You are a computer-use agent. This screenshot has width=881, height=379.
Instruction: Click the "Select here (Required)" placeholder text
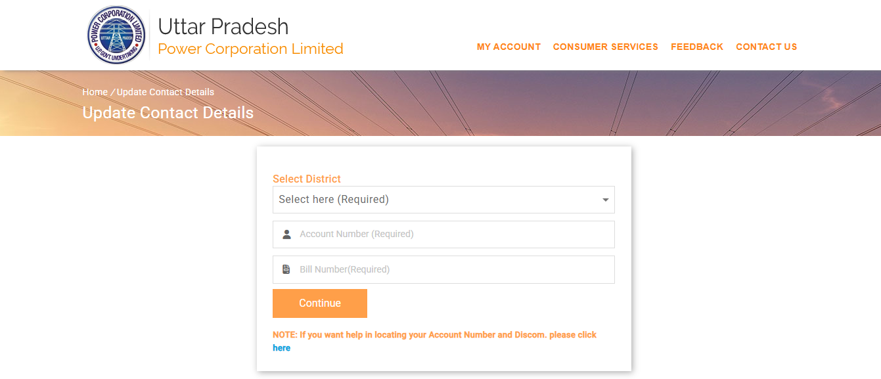coord(334,200)
